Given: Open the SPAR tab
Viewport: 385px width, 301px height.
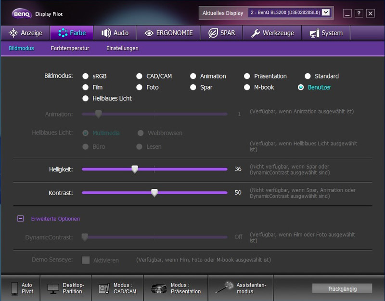Looking at the screenshot, I should click(222, 33).
